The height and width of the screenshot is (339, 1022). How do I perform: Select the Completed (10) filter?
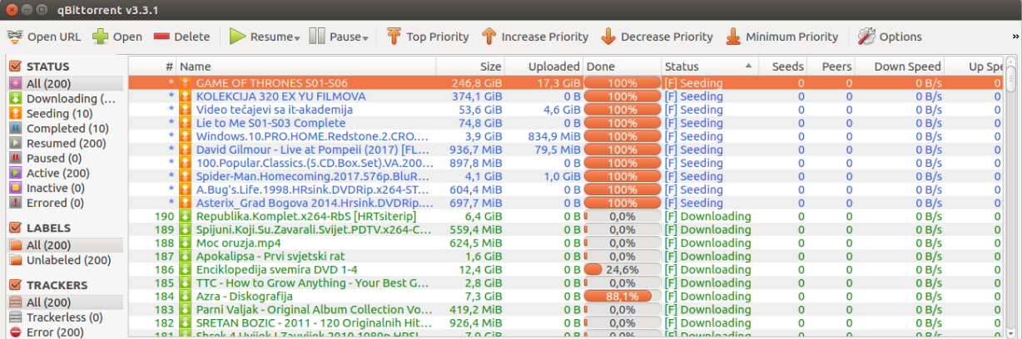pyautogui.click(x=67, y=129)
